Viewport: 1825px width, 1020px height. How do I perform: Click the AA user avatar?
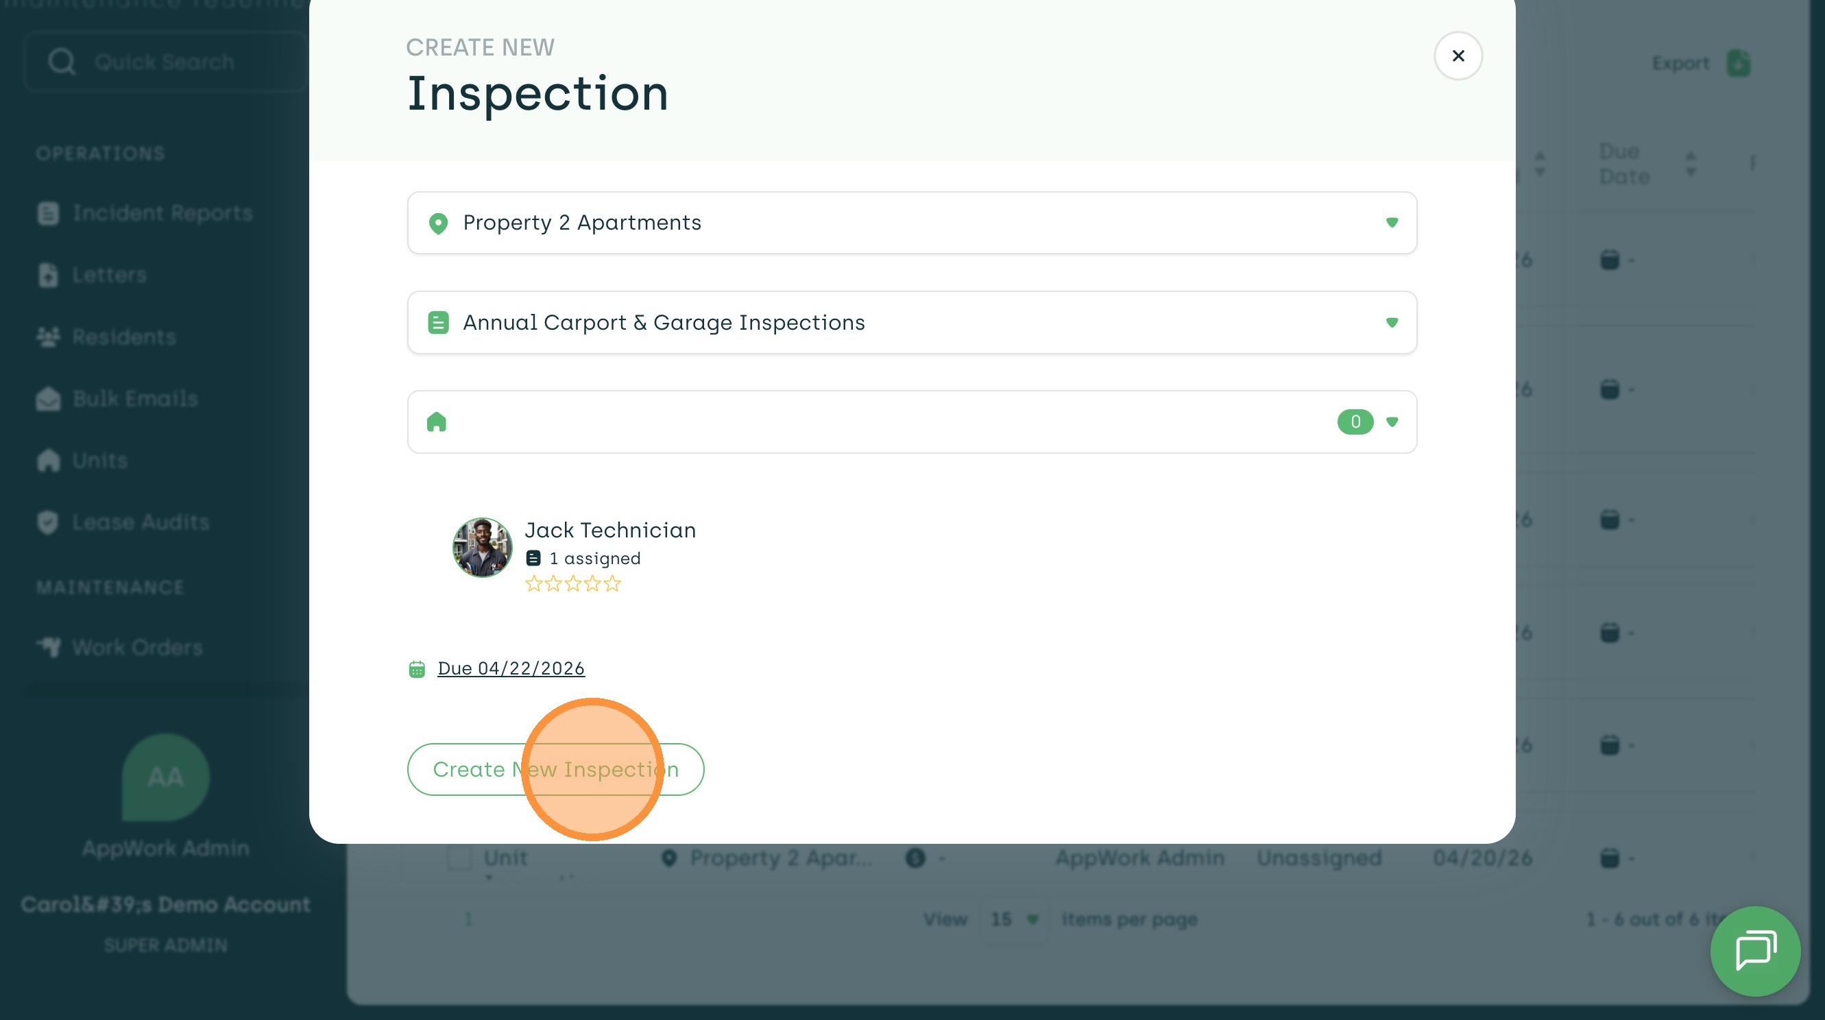(165, 777)
